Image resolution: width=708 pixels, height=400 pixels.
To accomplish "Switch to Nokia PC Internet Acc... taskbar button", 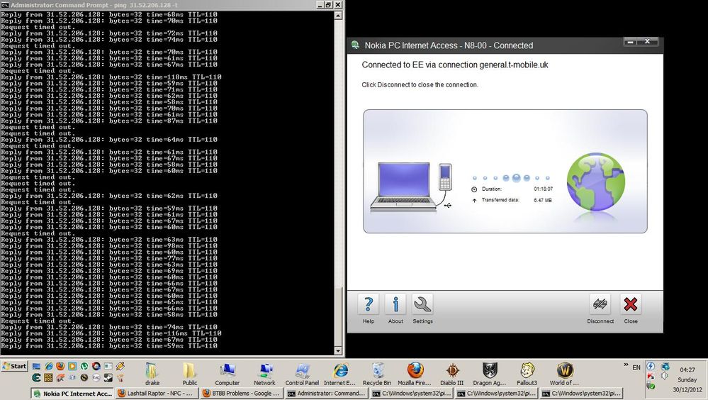I will pyautogui.click(x=72, y=393).
